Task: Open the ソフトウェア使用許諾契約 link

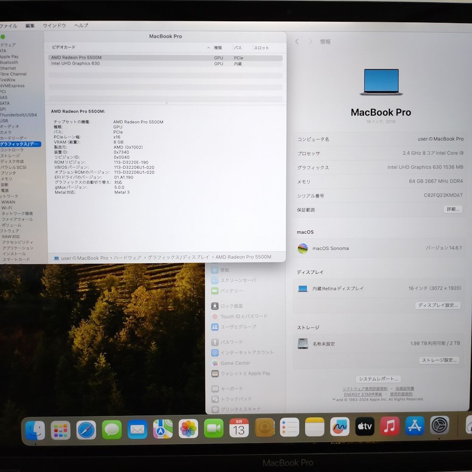Action: click(x=364, y=389)
